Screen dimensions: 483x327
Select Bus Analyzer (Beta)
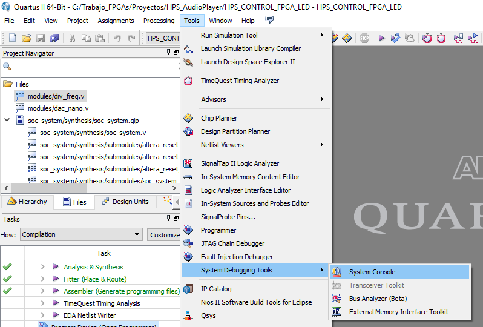point(399,299)
